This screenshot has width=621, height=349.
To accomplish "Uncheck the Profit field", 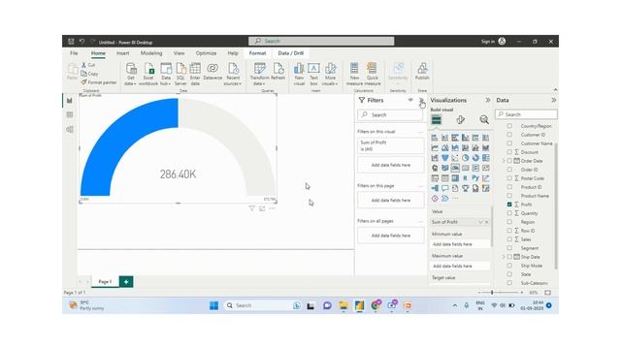I will point(509,205).
